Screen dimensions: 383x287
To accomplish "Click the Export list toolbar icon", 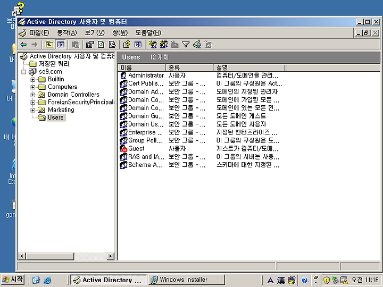I will 112,45.
